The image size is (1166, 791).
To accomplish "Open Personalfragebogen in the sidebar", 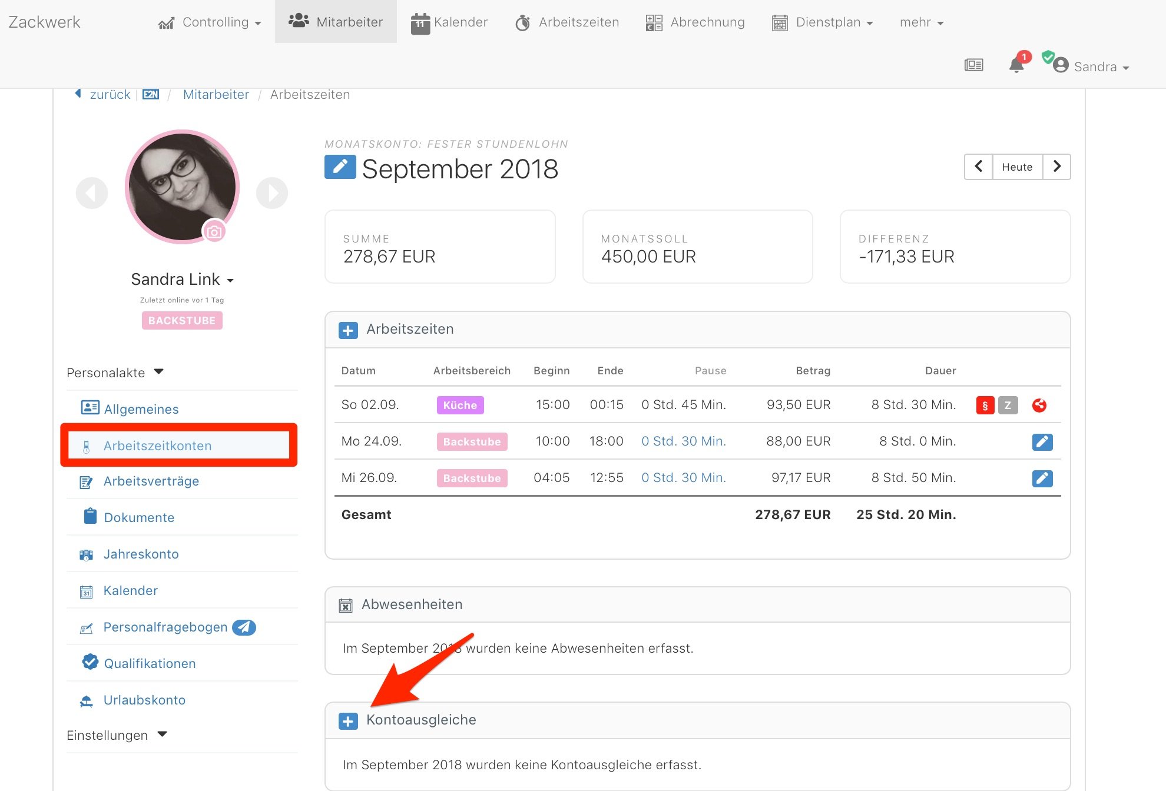I will 165,627.
